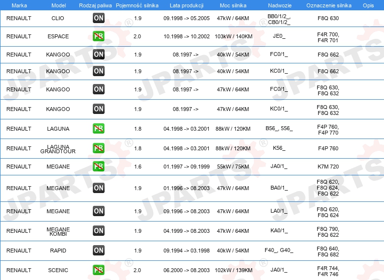Screen dimensions: 384x280
Task: Click the ON diesel icon for RAPID
Action: click(x=98, y=251)
